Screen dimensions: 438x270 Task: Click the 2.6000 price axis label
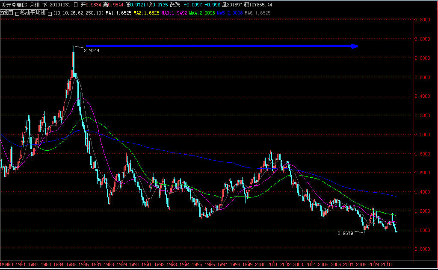click(x=422, y=77)
